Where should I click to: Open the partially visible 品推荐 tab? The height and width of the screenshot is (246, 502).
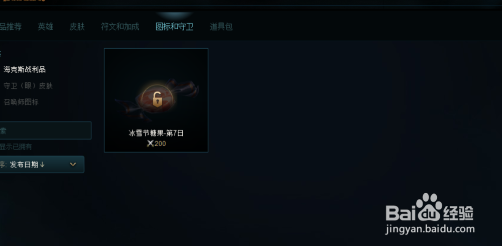pos(11,27)
